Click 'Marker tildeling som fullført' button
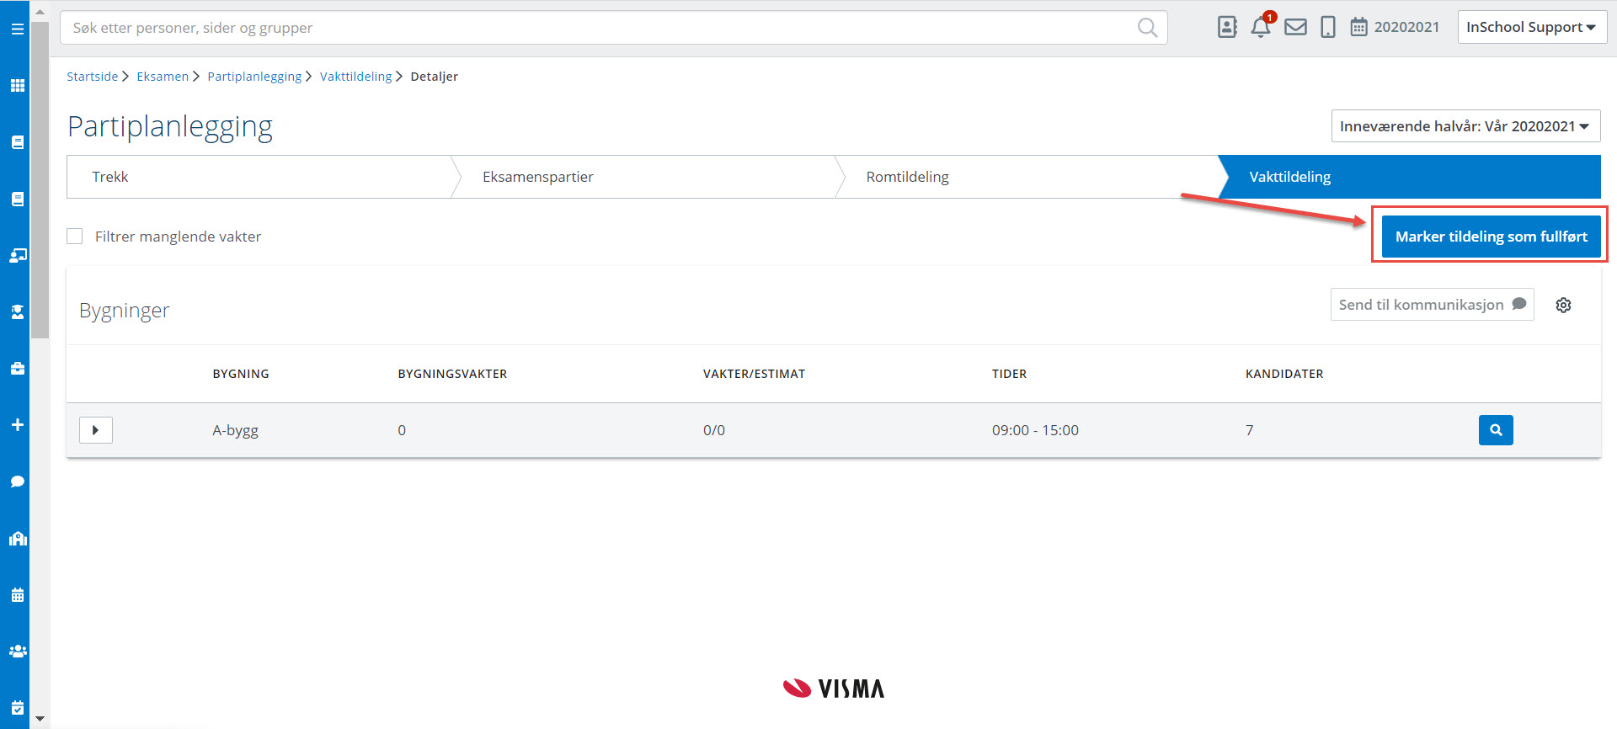Image resolution: width=1617 pixels, height=729 pixels. (1491, 237)
